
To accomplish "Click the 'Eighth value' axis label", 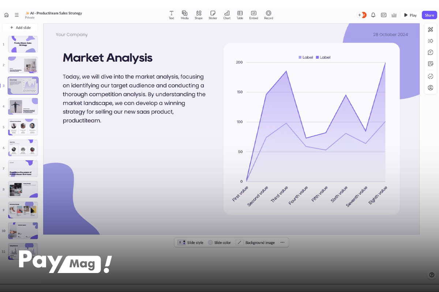I will (378, 195).
